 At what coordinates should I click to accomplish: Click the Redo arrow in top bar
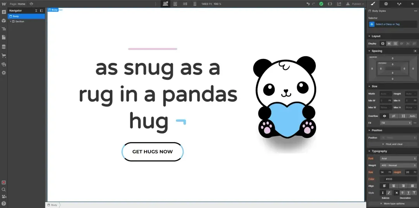[313, 4]
